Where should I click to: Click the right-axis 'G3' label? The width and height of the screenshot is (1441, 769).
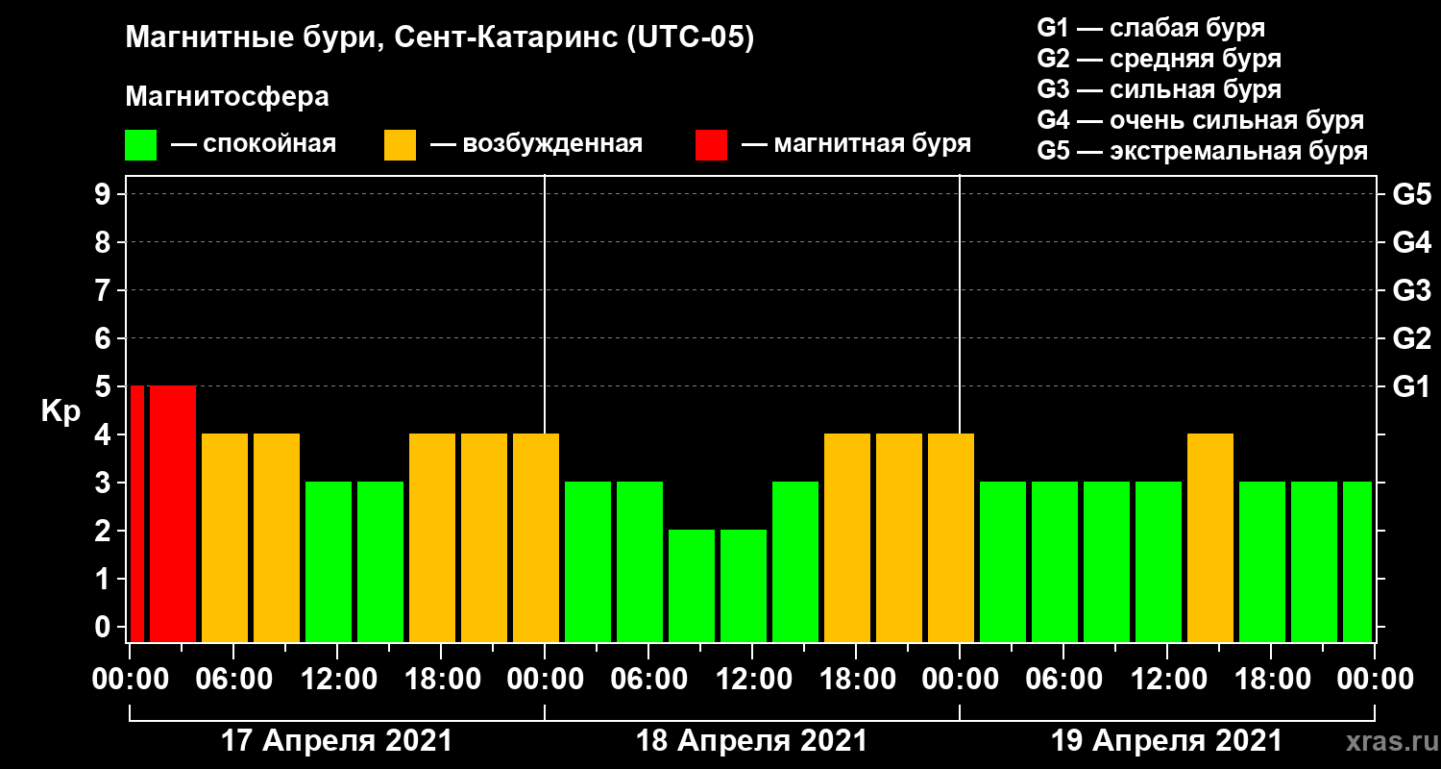tap(1411, 290)
